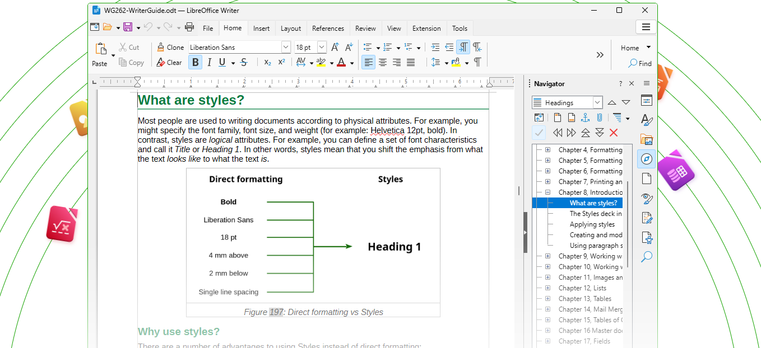Click the Justified alignment icon
The width and height of the screenshot is (761, 348).
411,63
